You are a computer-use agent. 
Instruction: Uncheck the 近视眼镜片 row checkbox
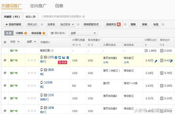coord(5,98)
